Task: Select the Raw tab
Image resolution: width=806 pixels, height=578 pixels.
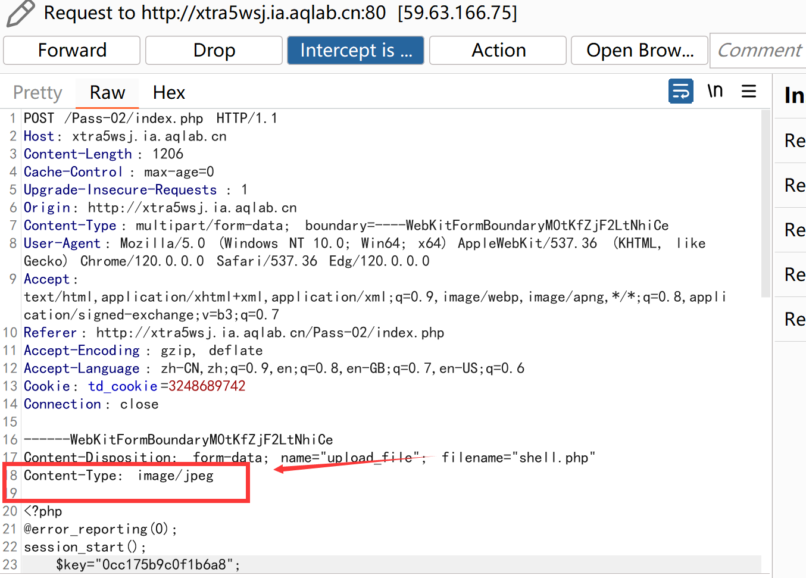Action: tap(108, 92)
